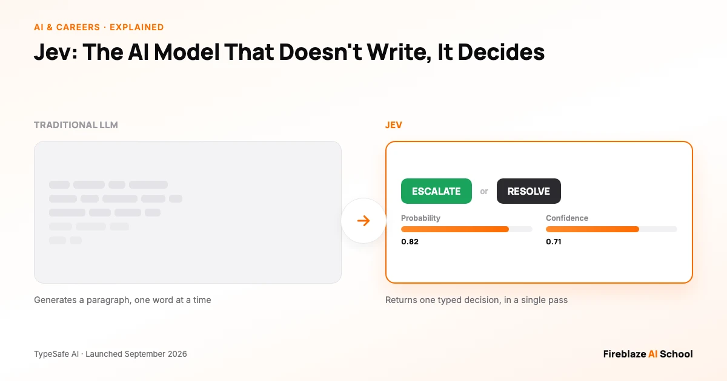Click the Probability progress bar
This screenshot has height=381, width=727.
pyautogui.click(x=466, y=229)
